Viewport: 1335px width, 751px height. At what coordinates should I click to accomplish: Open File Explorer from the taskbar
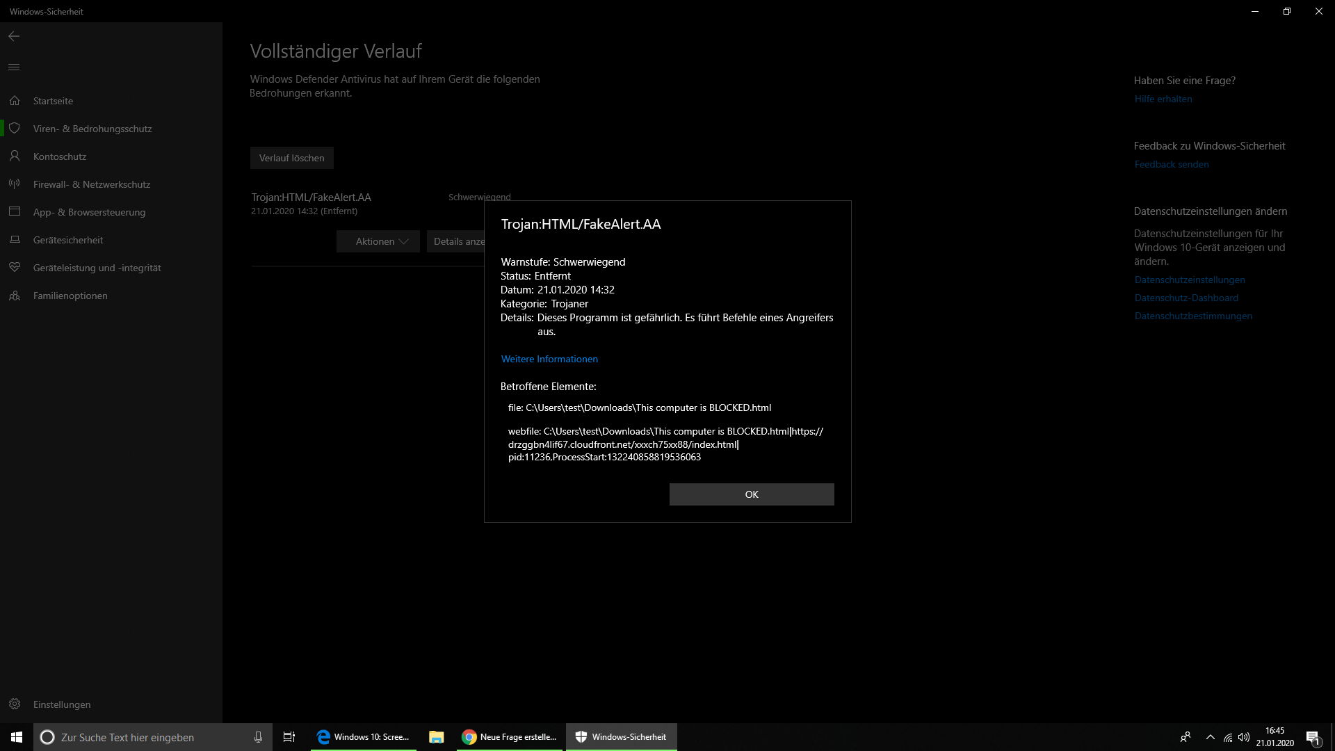[437, 737]
